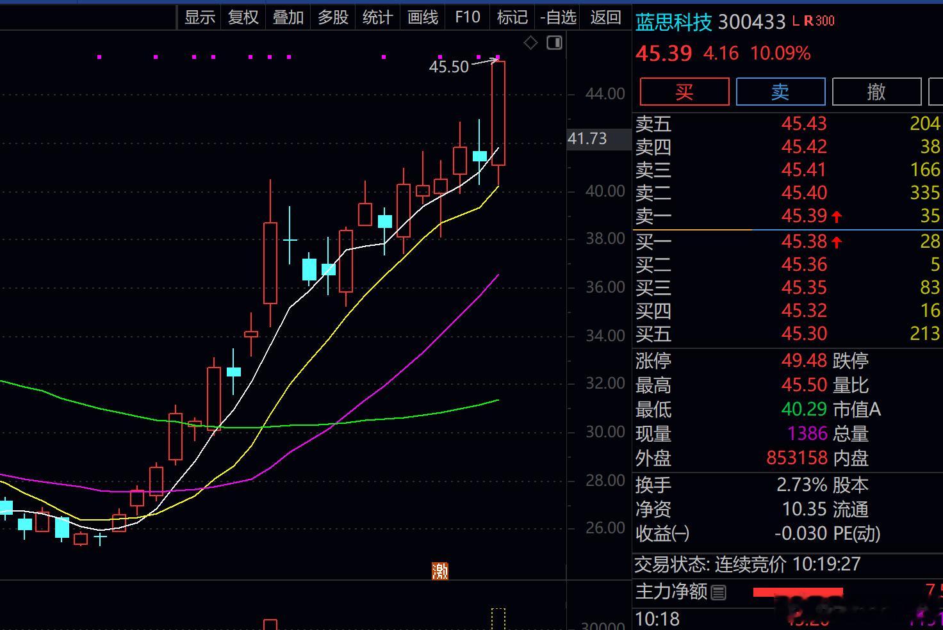Click the latest tall red candlestick
This screenshot has height=630, width=943.
pyautogui.click(x=498, y=113)
